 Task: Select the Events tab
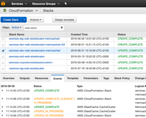pyautogui.click(x=58, y=79)
